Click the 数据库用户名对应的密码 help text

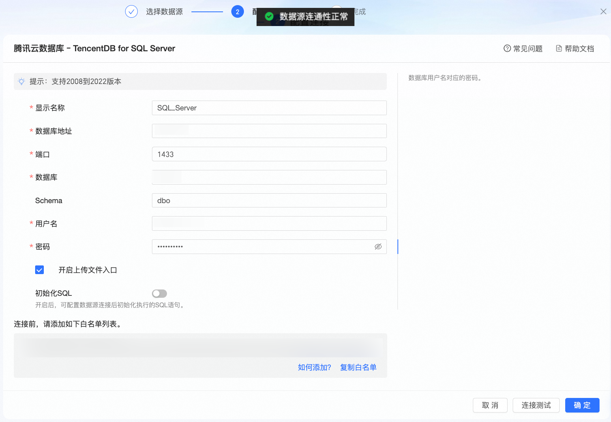point(445,78)
